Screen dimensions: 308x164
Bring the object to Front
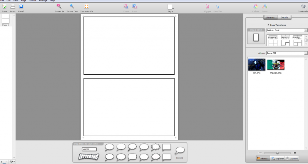[x=126, y=7]
